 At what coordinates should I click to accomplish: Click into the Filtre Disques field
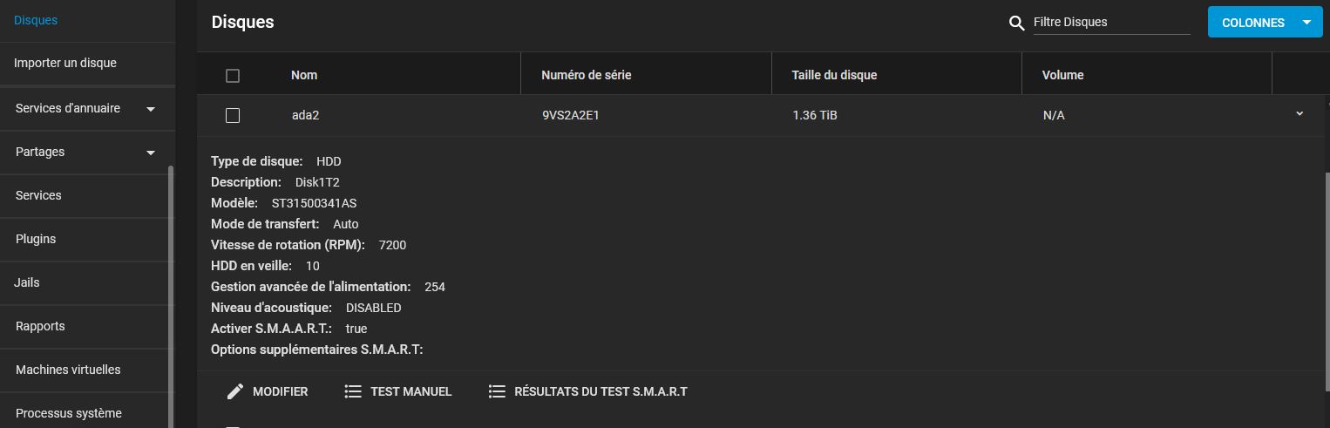[x=1111, y=23]
